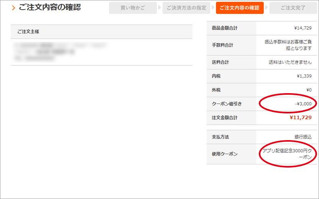Screen dimensions: 319x199
Task: Open the ご決済方法の指定 step
Action: pyautogui.click(x=186, y=8)
